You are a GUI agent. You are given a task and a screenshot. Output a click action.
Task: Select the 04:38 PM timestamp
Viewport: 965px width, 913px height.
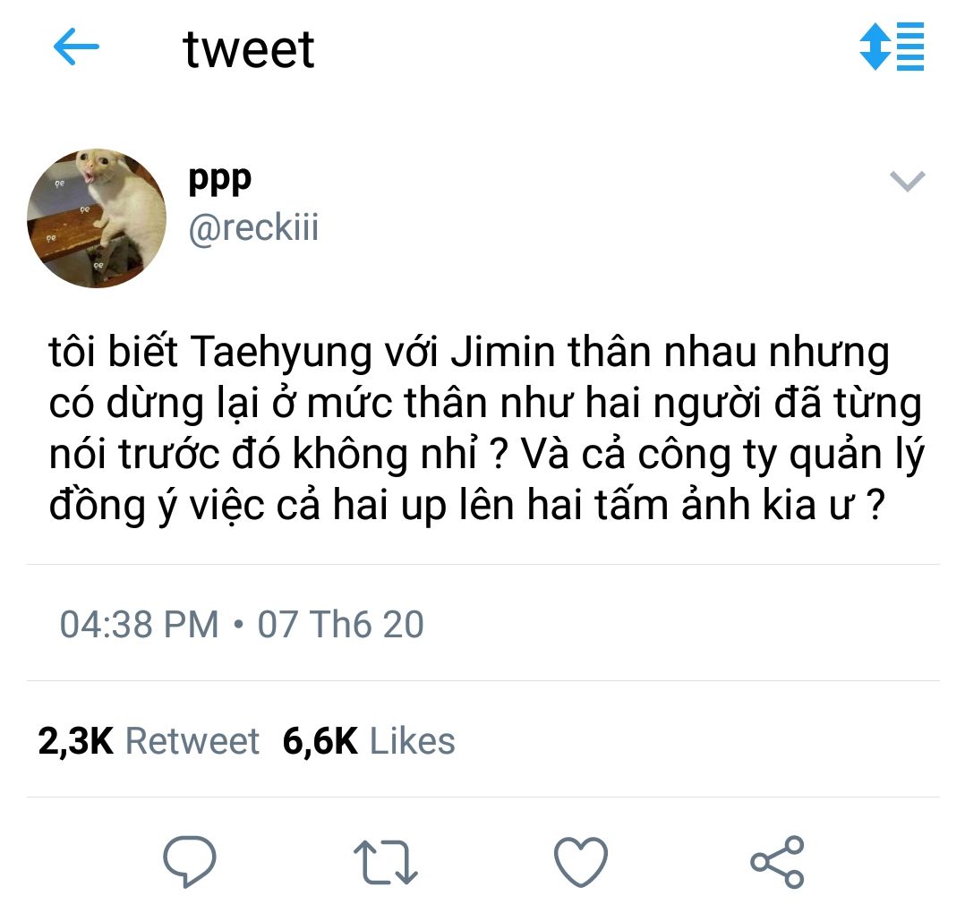[x=139, y=624]
